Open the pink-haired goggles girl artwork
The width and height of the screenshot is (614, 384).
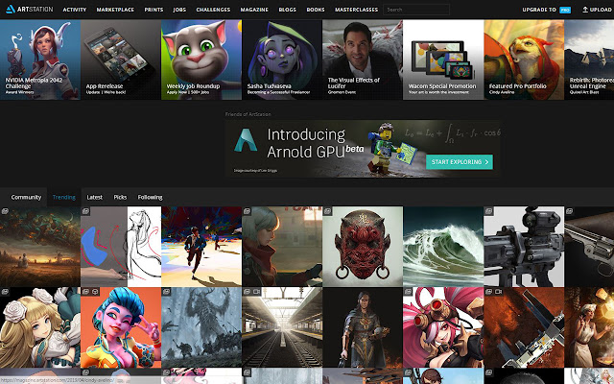443,327
